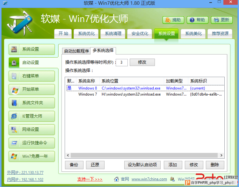Click the 加载类型 column header
Viewport: 239px width, 187px height.
(176, 81)
